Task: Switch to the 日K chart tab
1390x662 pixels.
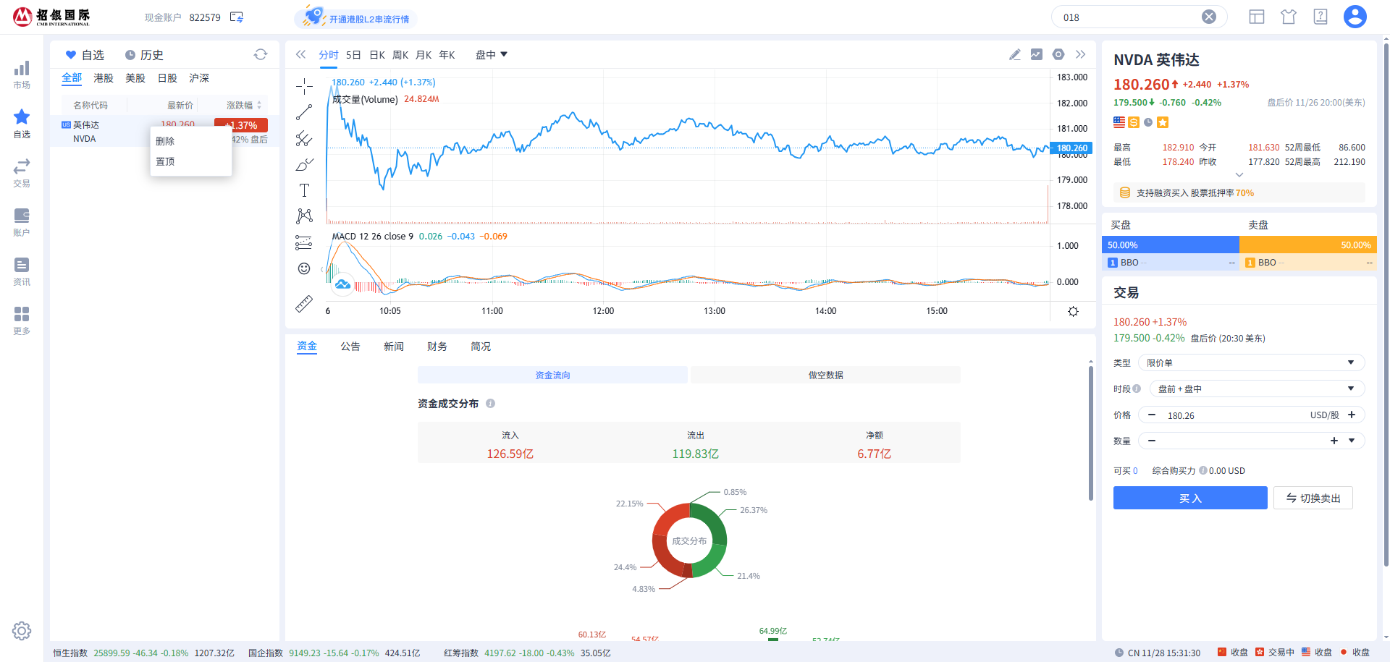Action: point(377,55)
